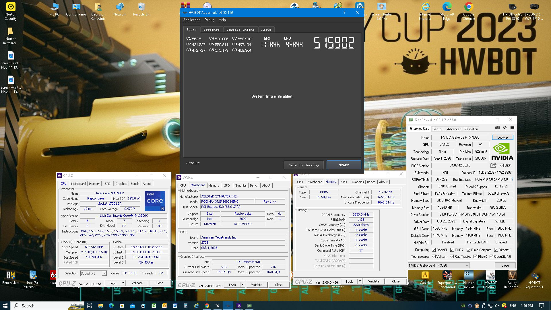
Task: Click the GPU-Z Validation tab
Action: click(471, 129)
